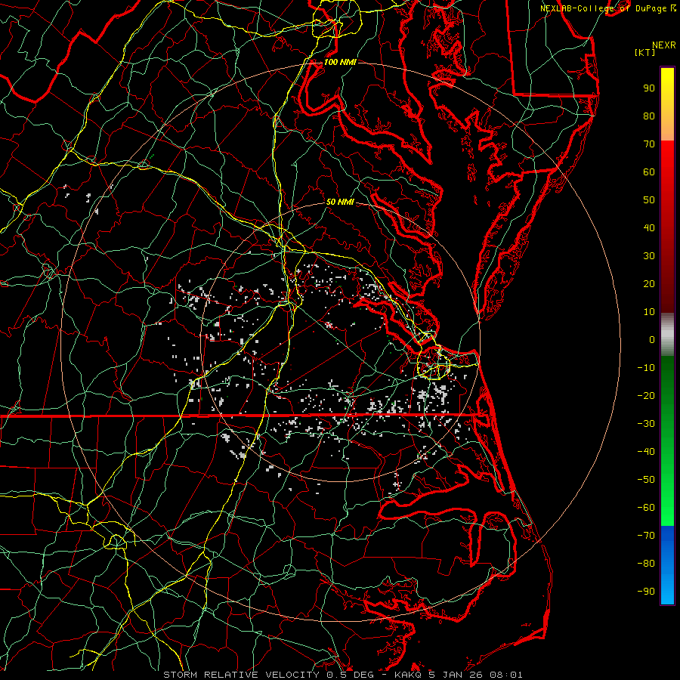This screenshot has height=680, width=680.
Task: Click the -60 scale value
Action: pos(646,508)
